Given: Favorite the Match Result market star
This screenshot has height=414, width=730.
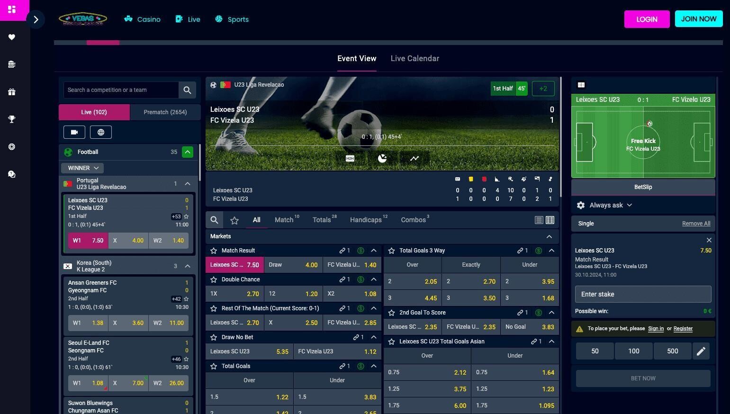Looking at the screenshot, I should [x=214, y=251].
